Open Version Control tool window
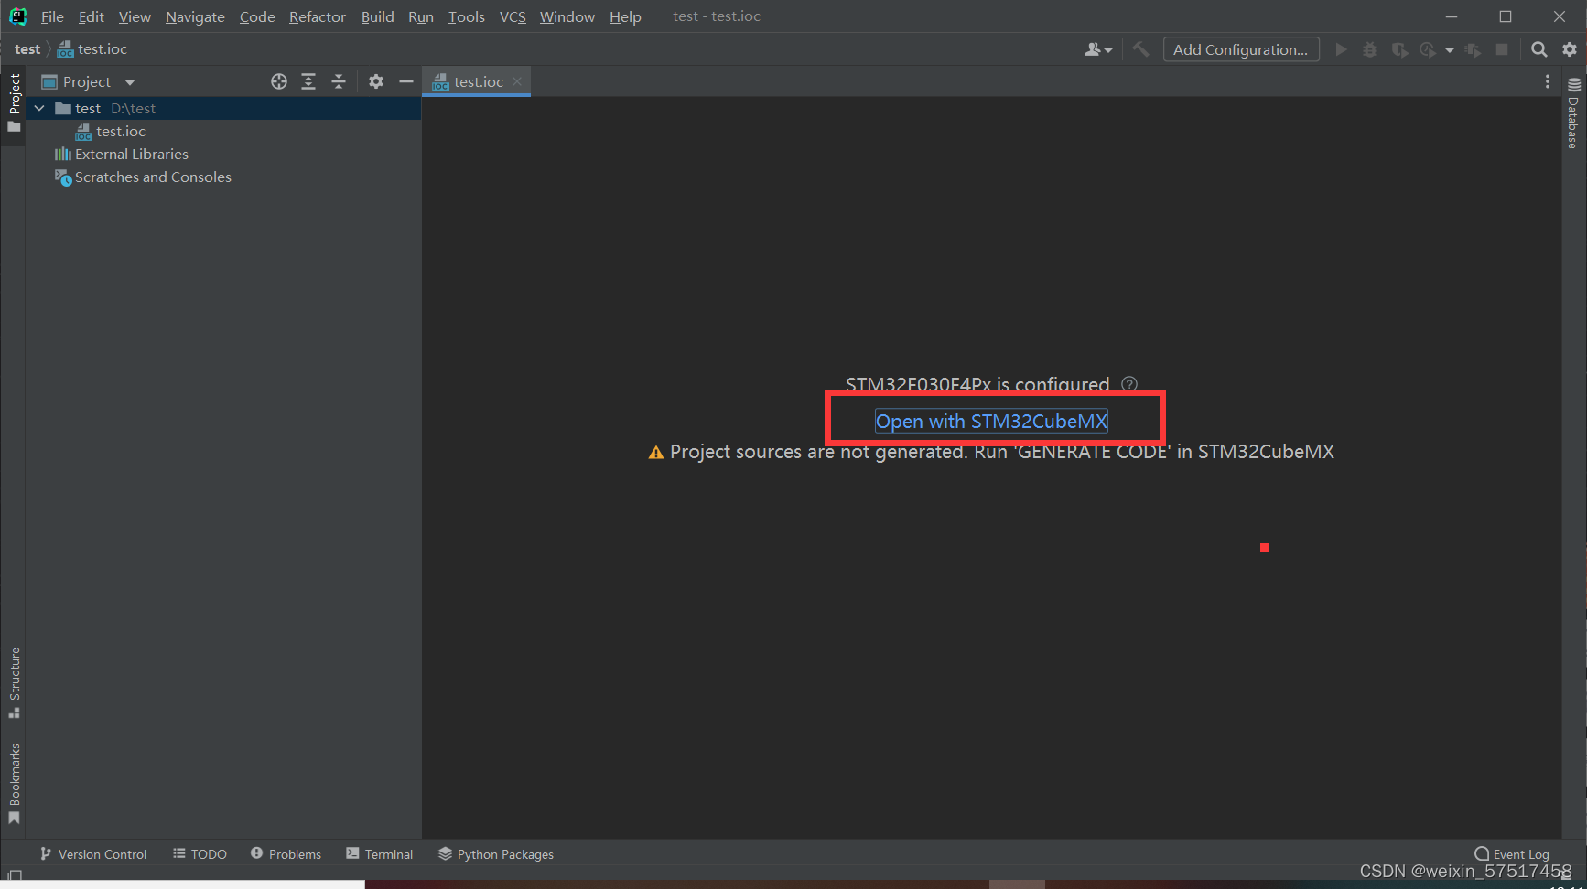1587x889 pixels. click(92, 853)
